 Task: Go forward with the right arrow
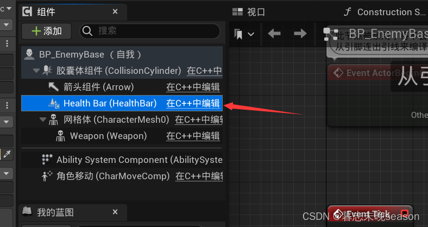(300, 34)
